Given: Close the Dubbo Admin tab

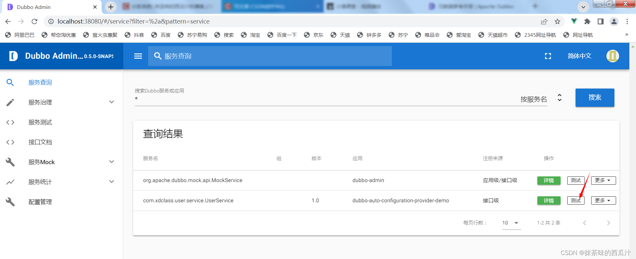Looking at the screenshot, I should tap(95, 7).
